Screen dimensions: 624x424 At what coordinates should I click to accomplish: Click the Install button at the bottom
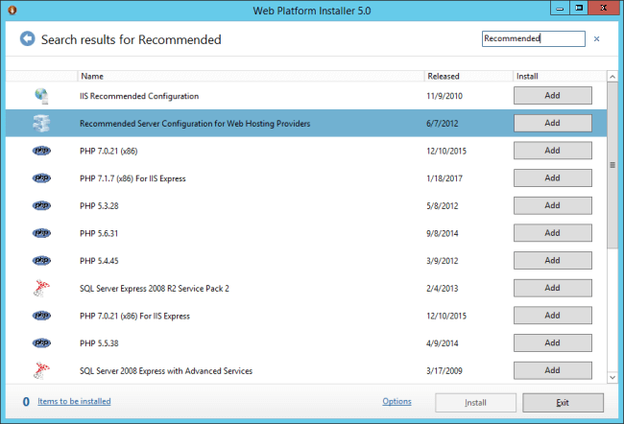pyautogui.click(x=475, y=403)
